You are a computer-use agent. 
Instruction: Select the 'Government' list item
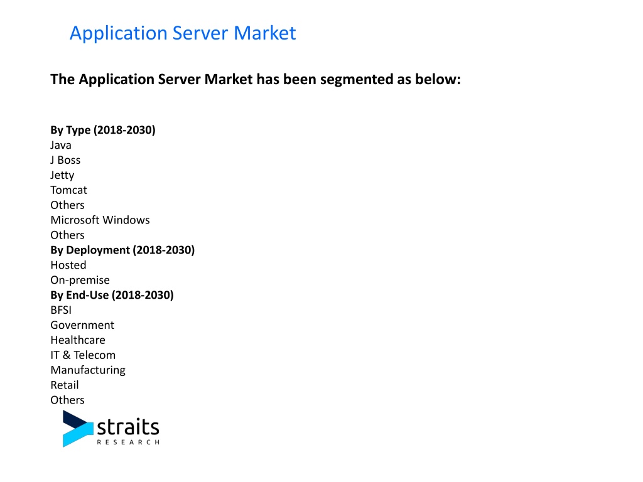(82, 325)
